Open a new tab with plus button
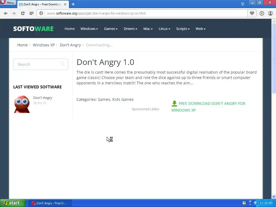 tap(73, 4)
